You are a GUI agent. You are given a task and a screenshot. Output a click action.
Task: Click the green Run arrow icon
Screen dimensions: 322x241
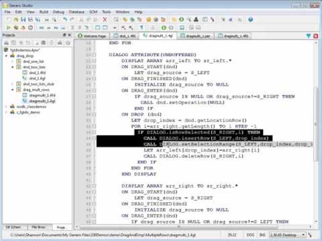pyautogui.click(x=9, y=27)
